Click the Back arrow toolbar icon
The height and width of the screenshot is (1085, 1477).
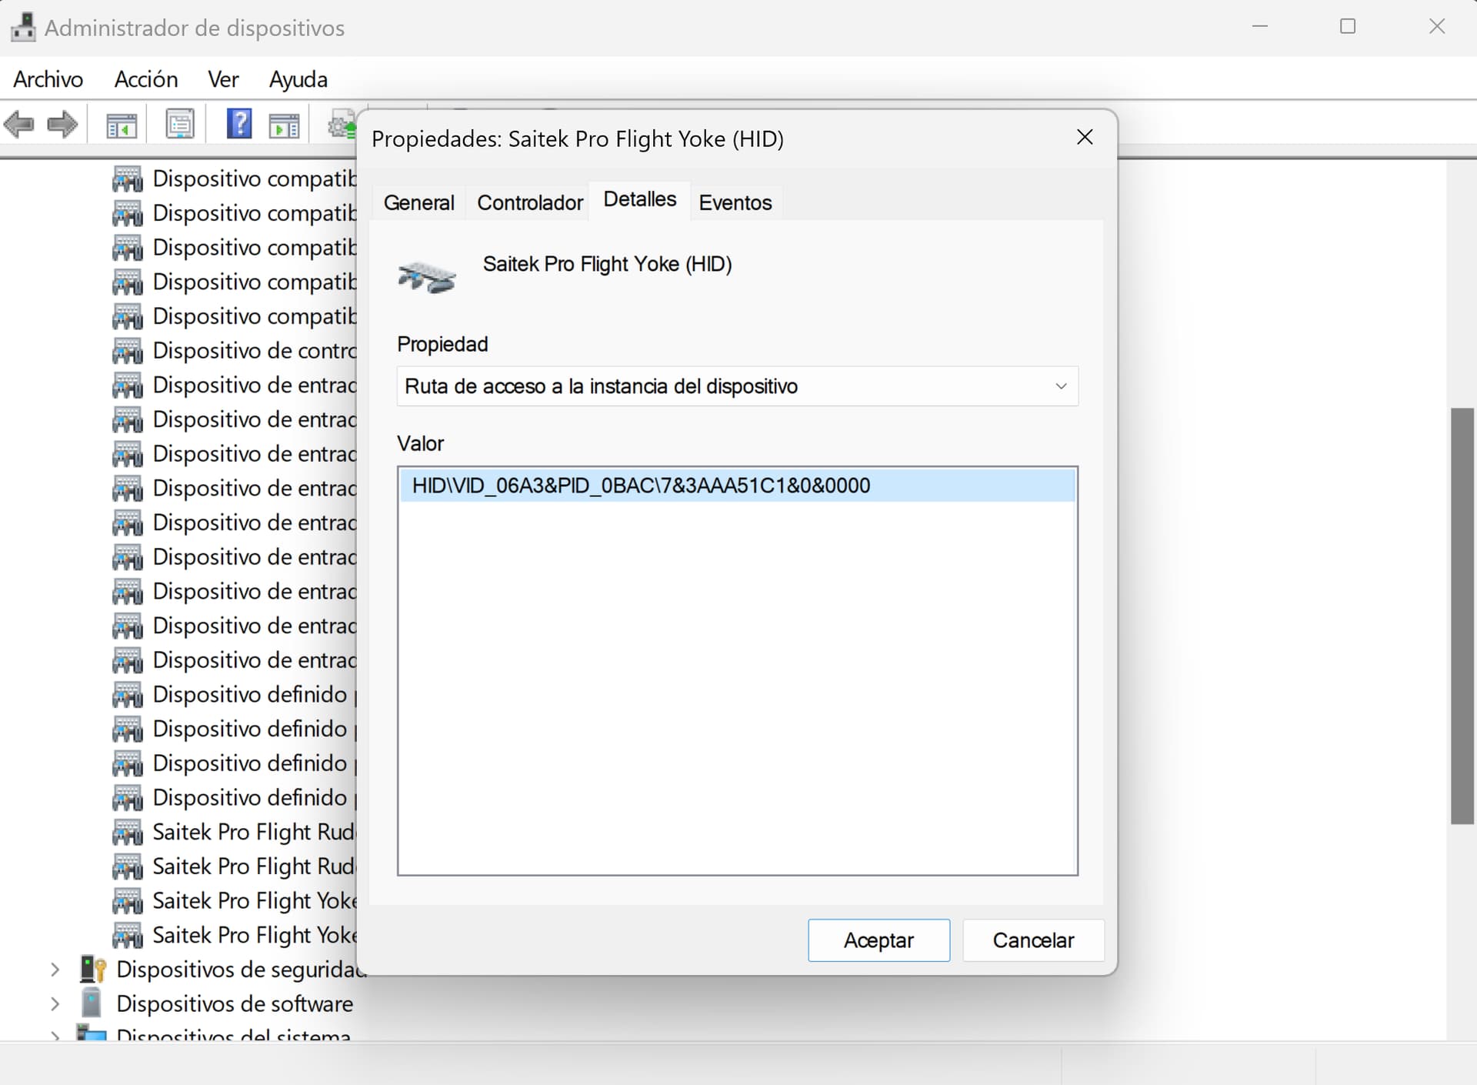(20, 124)
